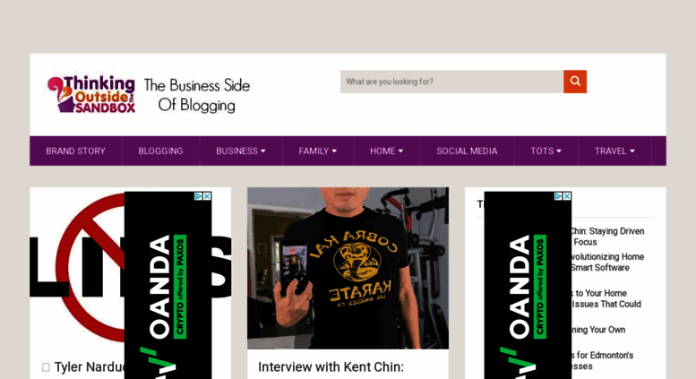The width and height of the screenshot is (696, 379).
Task: Open the Blogging menu item
Action: pyautogui.click(x=160, y=151)
